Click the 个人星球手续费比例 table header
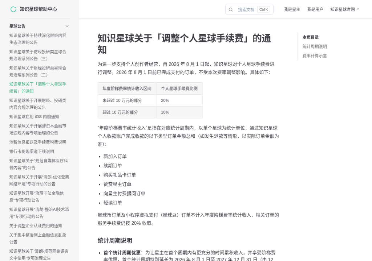372x261 pixels. (x=179, y=88)
